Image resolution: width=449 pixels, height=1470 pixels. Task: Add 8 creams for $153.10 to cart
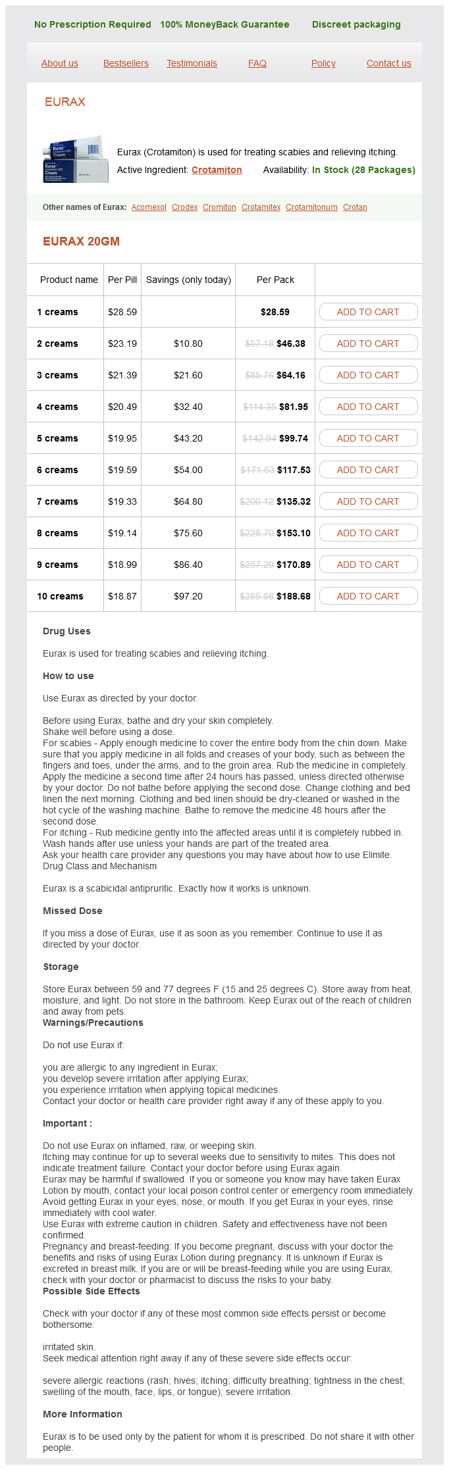(x=368, y=533)
